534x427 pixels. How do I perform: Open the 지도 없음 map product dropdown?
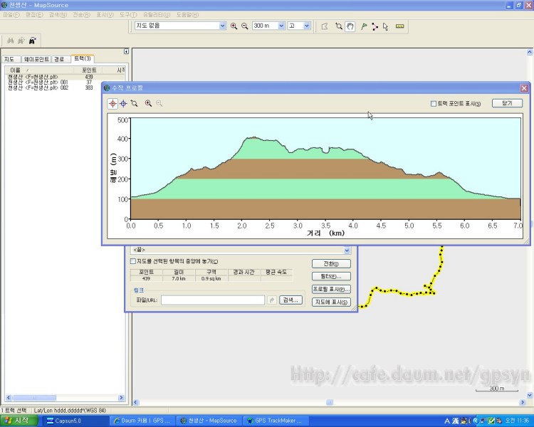[222, 26]
